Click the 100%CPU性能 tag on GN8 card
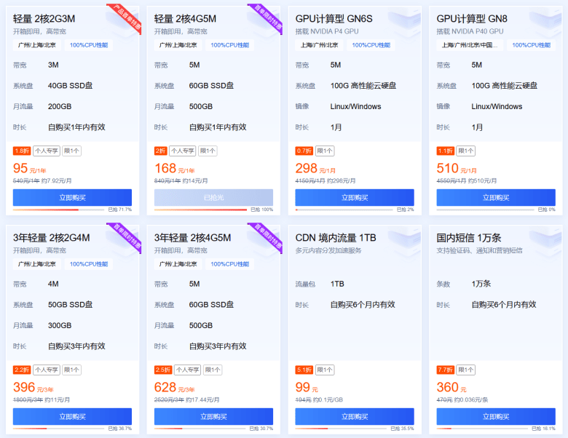 [x=531, y=45]
